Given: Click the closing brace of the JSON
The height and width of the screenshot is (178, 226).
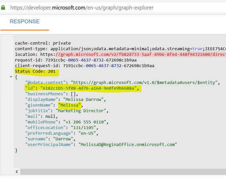Looking at the screenshot, I should (x=16, y=150).
